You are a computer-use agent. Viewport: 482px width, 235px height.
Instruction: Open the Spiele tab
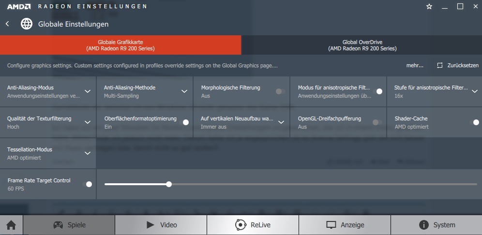pyautogui.click(x=69, y=225)
